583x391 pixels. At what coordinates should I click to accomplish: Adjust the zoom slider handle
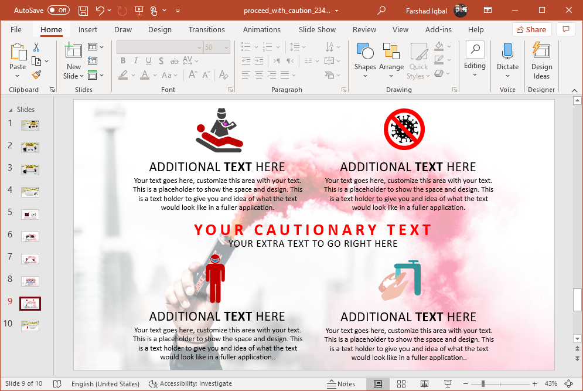pos(483,383)
